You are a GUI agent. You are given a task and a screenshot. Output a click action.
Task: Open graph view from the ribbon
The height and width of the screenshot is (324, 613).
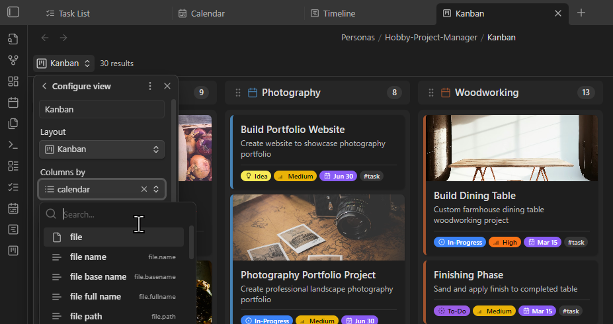(x=13, y=60)
